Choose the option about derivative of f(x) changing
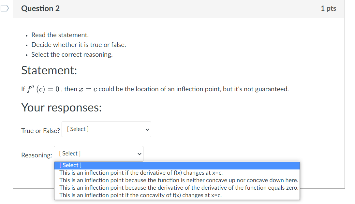 (x=141, y=173)
